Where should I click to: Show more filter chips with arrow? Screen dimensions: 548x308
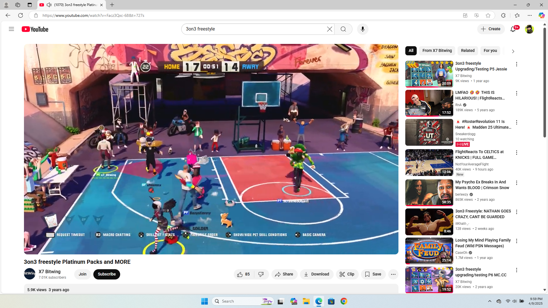[x=513, y=51]
